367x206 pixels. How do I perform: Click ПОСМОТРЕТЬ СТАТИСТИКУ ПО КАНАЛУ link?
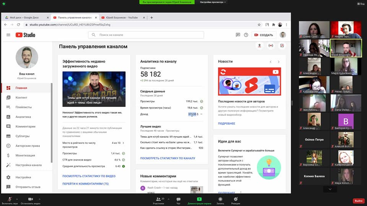pos(167,158)
